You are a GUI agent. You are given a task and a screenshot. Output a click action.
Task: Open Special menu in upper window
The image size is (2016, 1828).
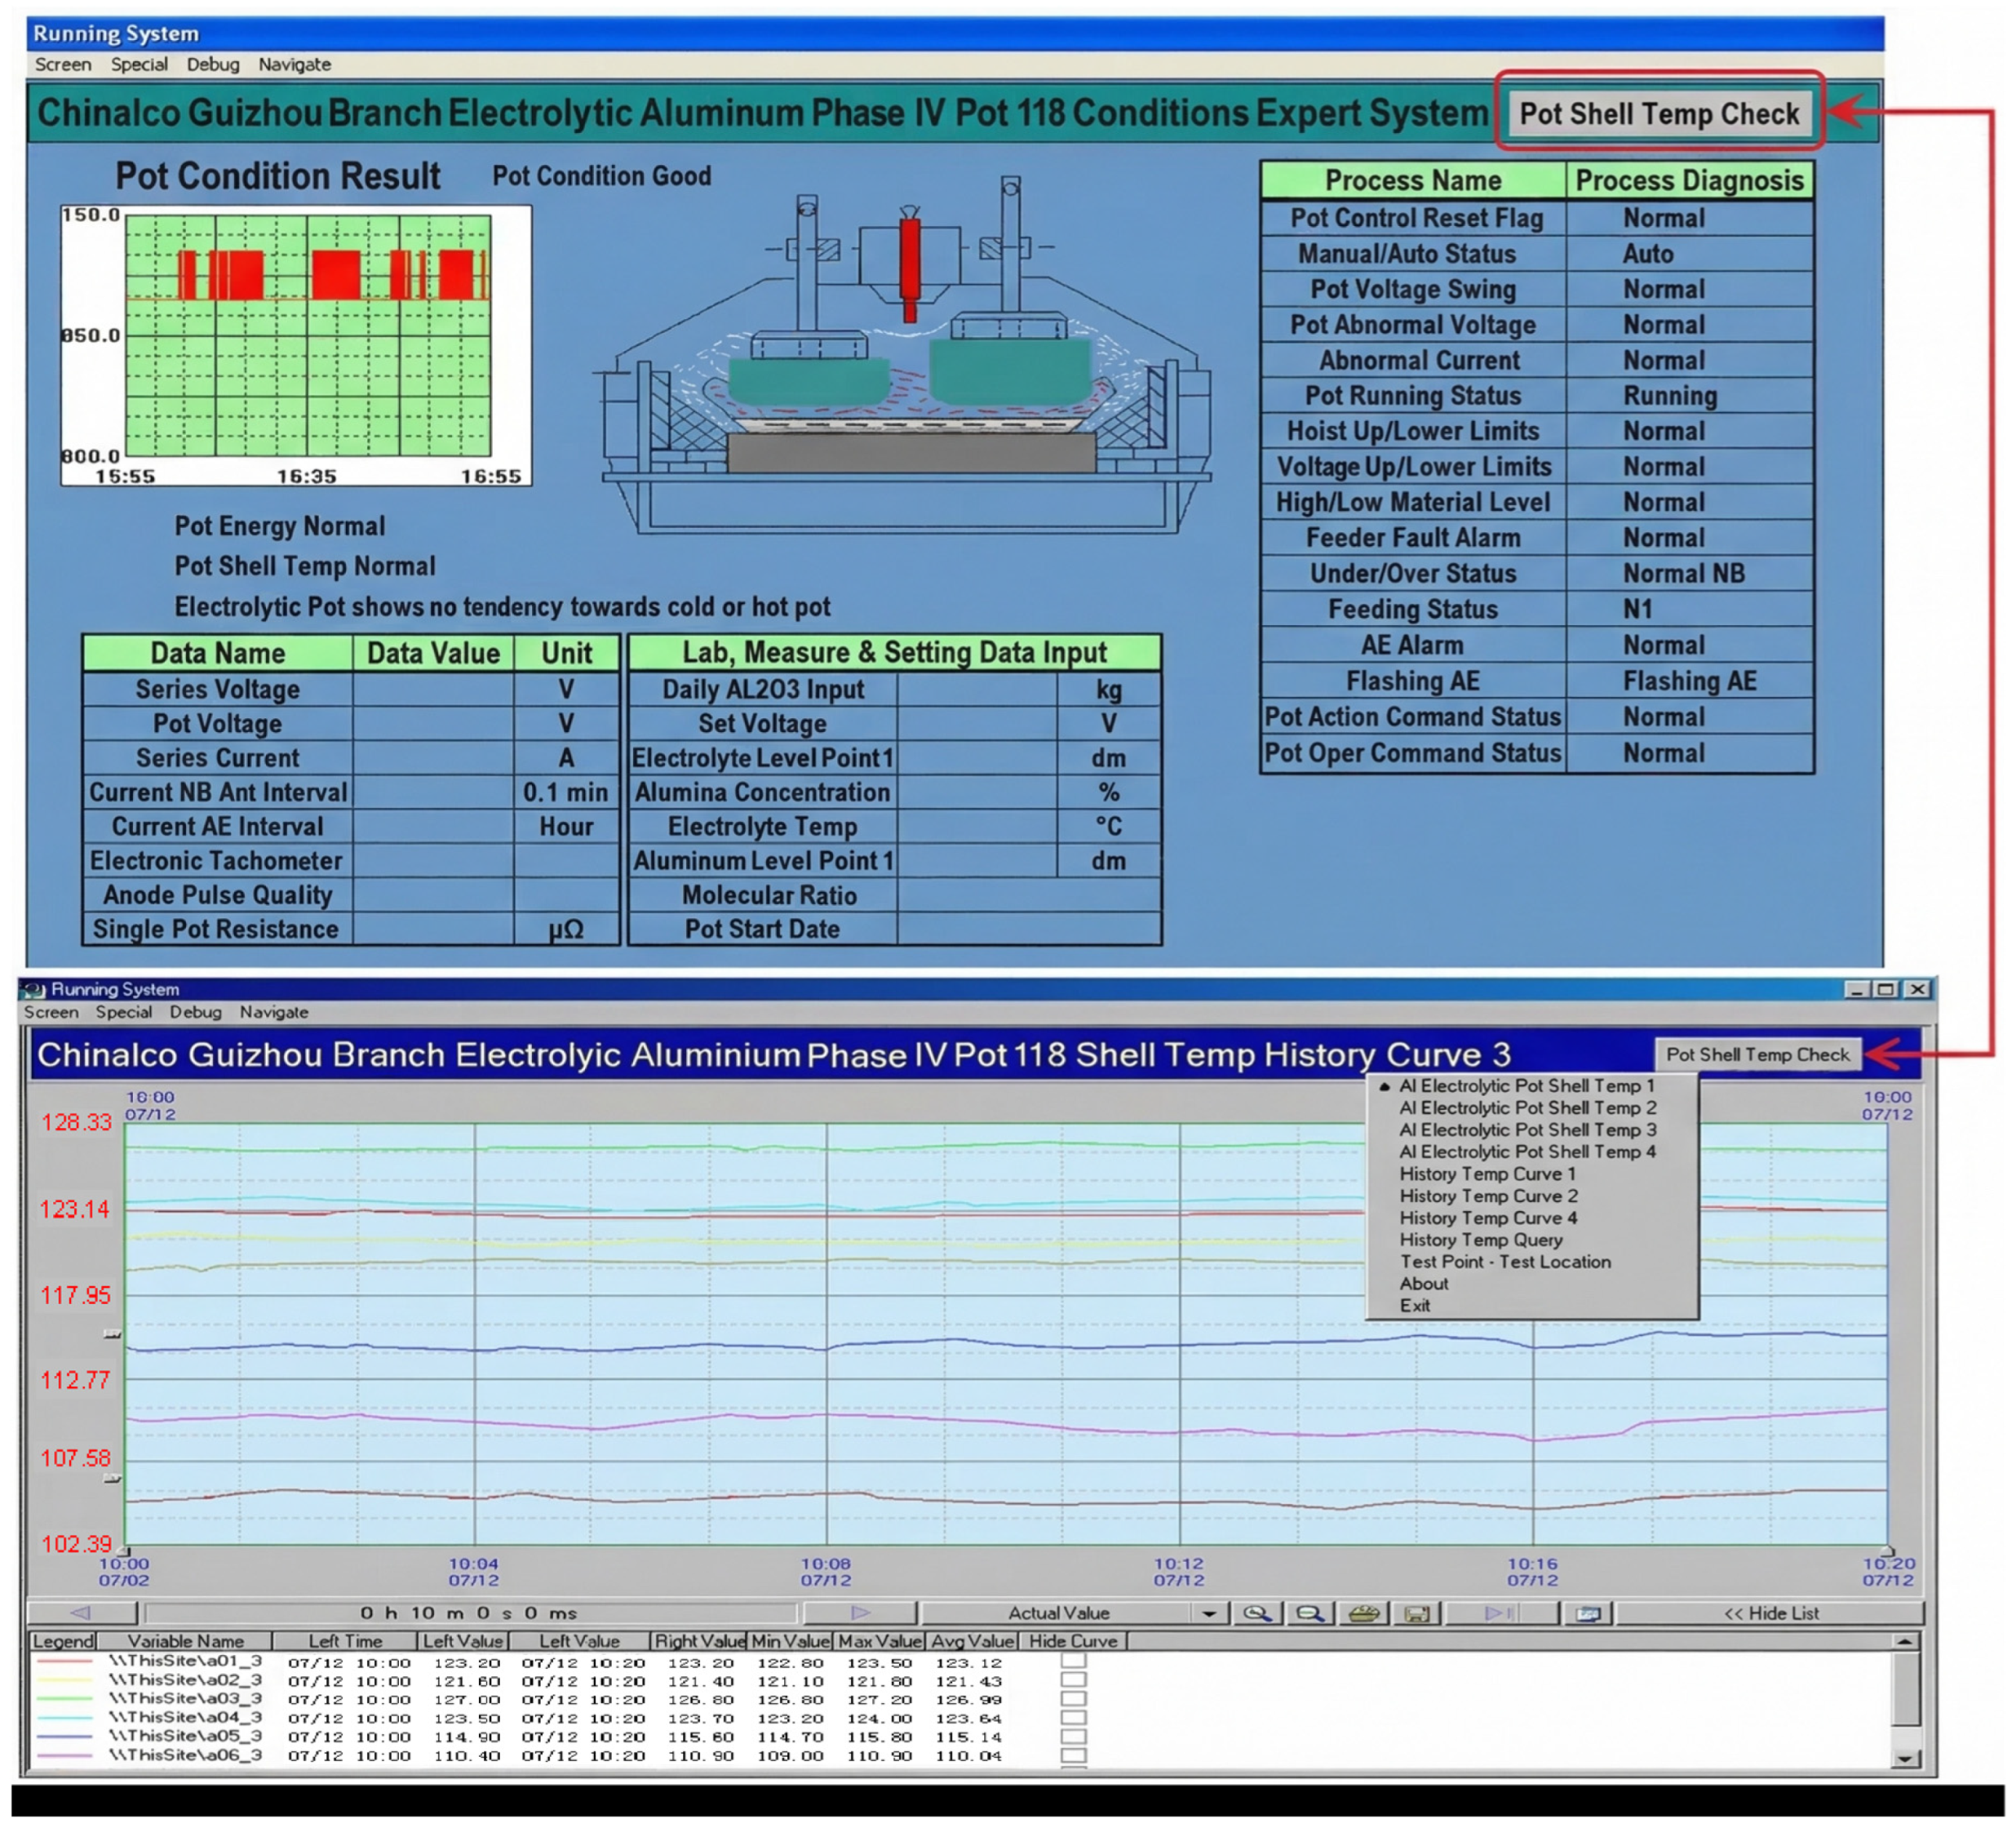click(x=139, y=64)
